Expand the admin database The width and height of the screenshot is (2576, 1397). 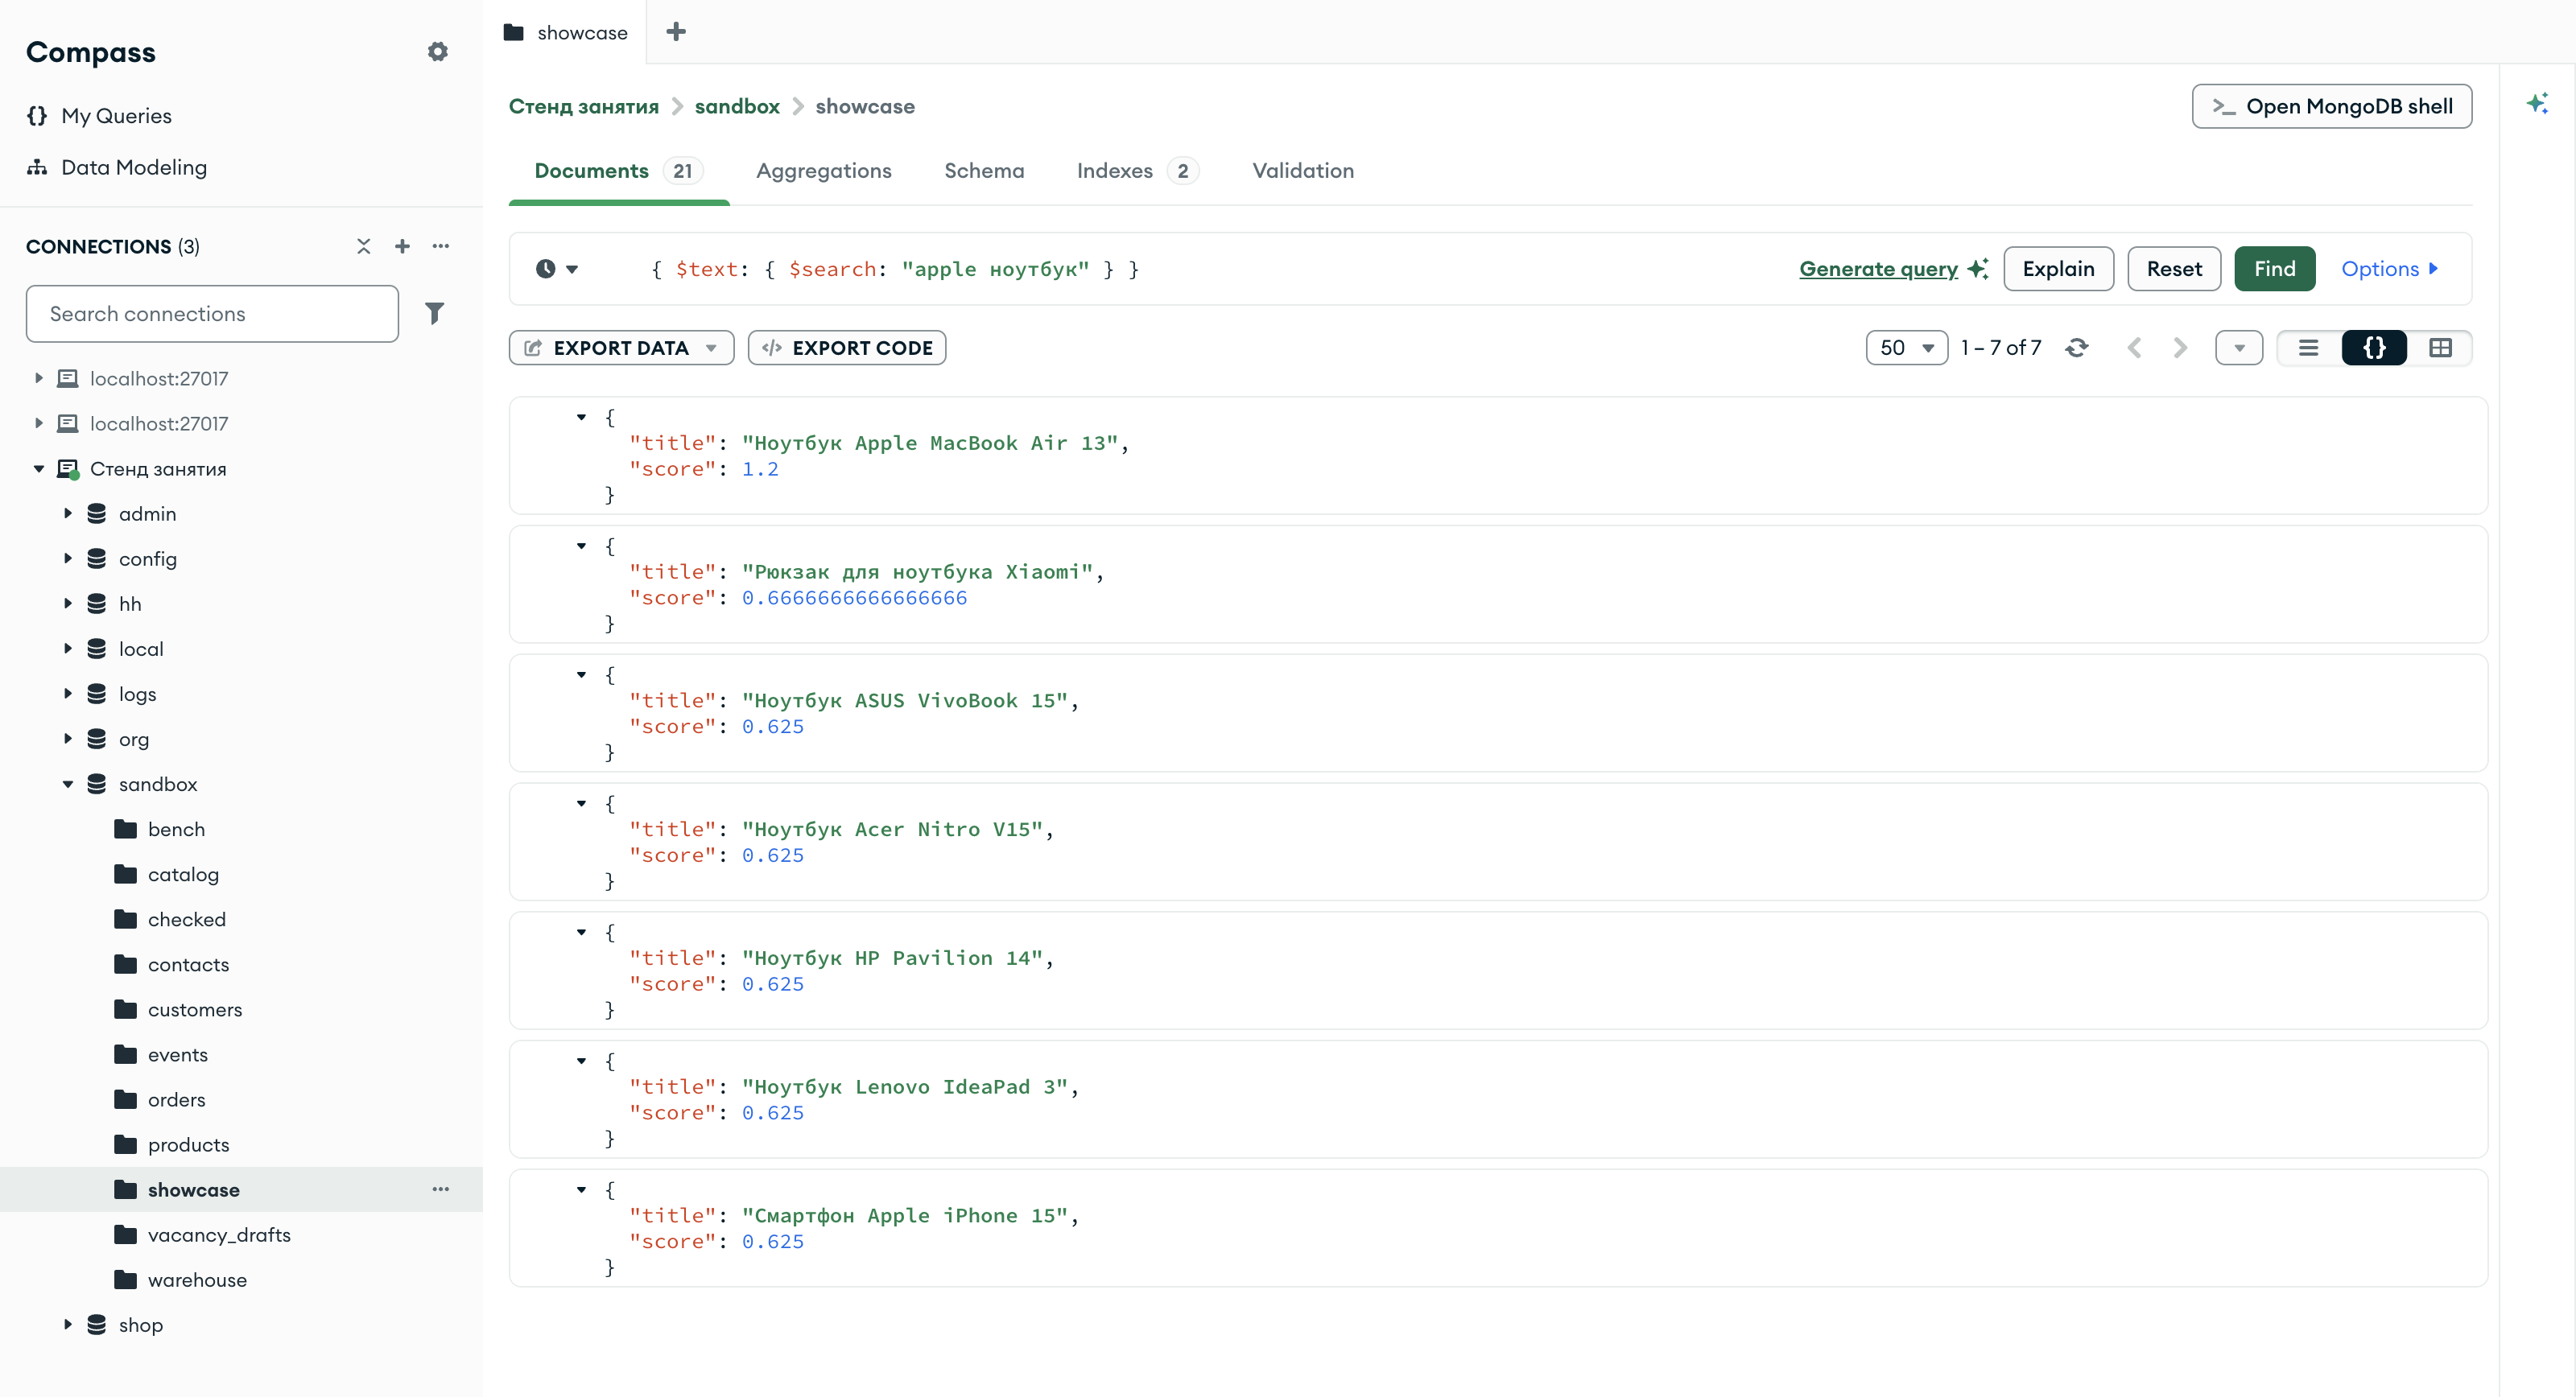click(x=68, y=513)
